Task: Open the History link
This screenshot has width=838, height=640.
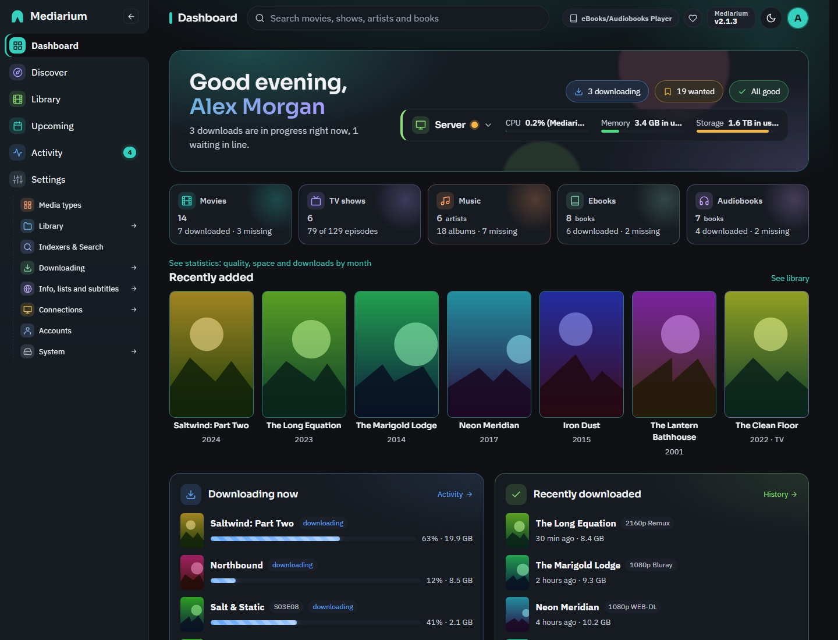Action: (x=780, y=495)
